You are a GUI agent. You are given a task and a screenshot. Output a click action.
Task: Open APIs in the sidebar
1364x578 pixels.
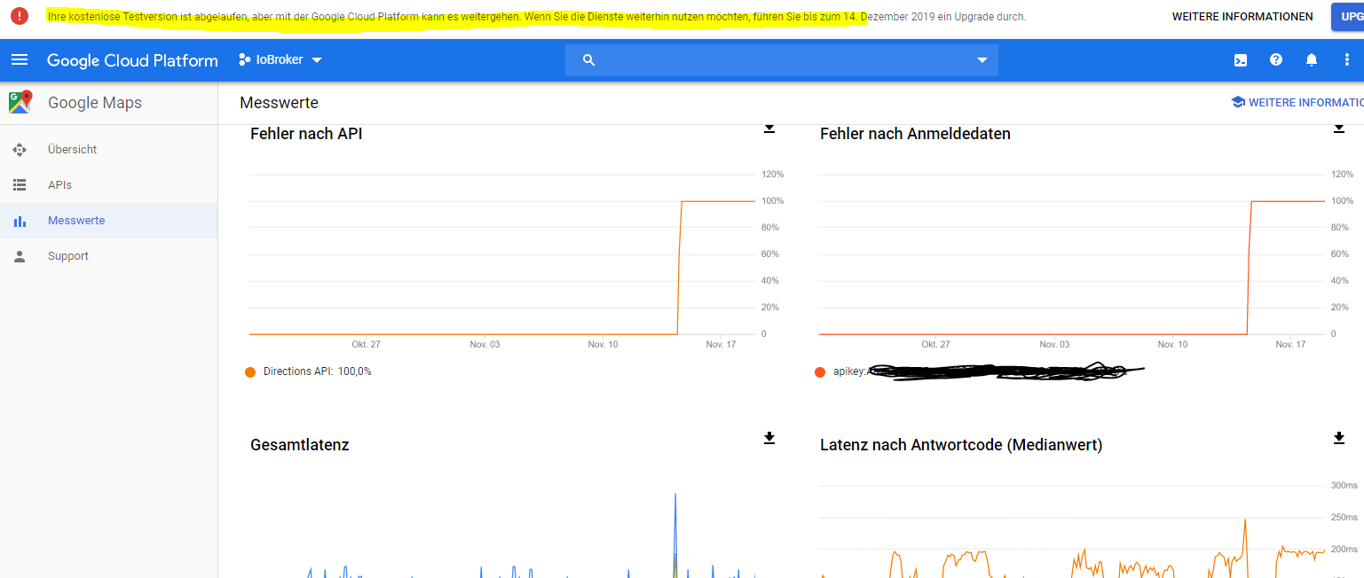(x=108, y=185)
